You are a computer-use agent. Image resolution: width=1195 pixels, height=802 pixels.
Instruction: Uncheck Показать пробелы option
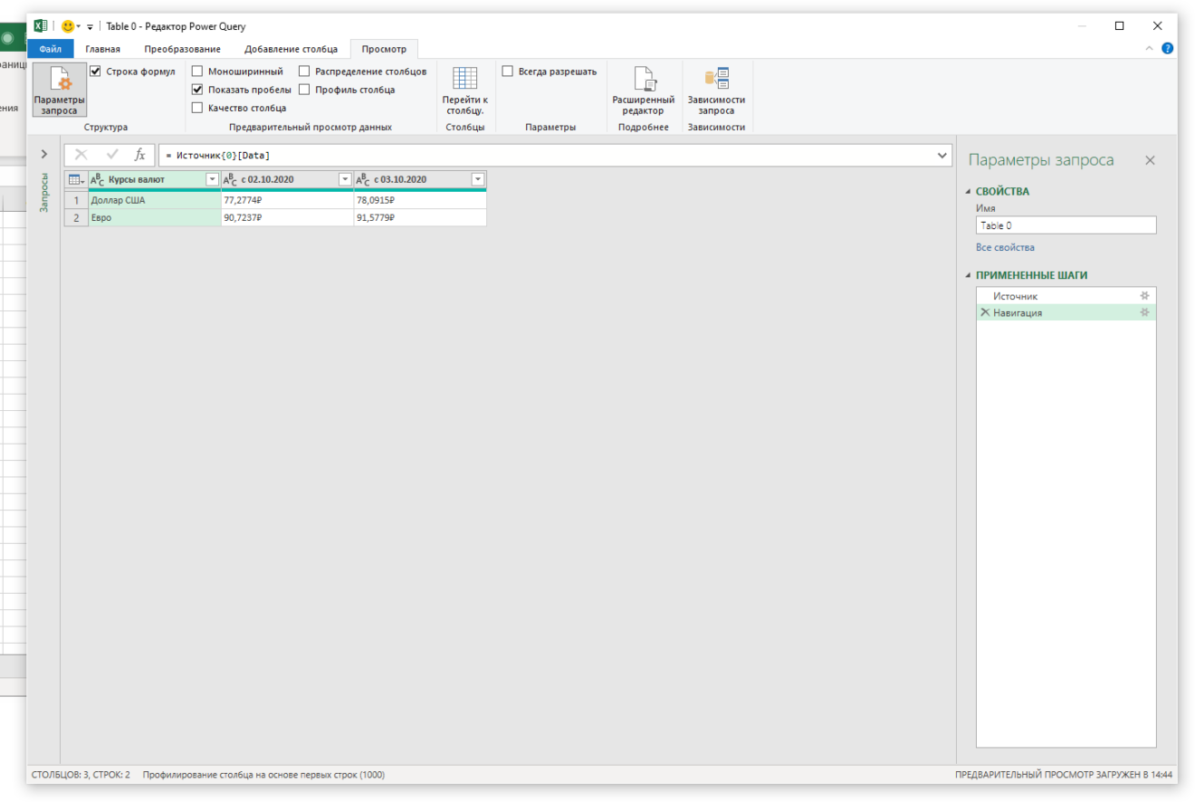coord(197,90)
